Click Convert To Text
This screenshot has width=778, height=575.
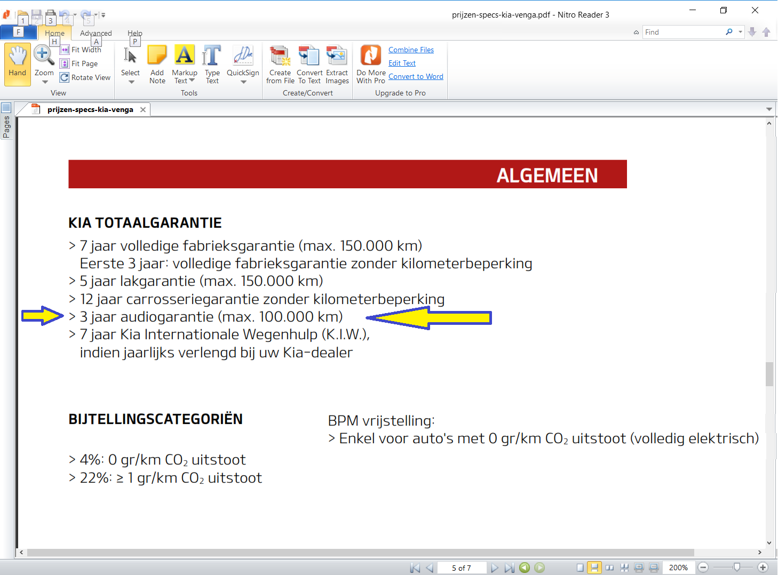309,65
